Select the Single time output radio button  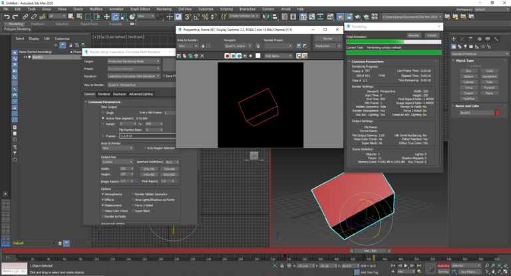coord(104,113)
